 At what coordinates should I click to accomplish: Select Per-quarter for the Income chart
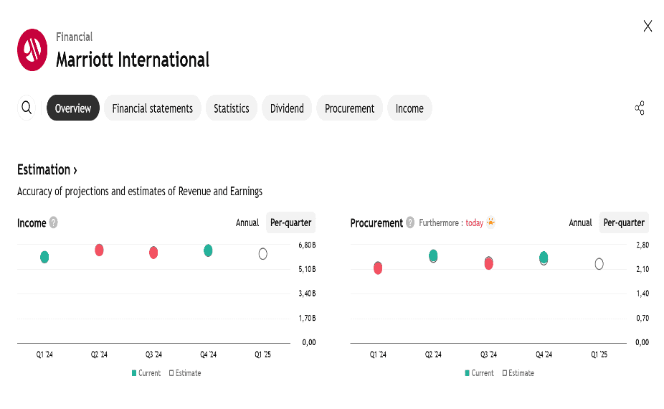pyautogui.click(x=290, y=222)
